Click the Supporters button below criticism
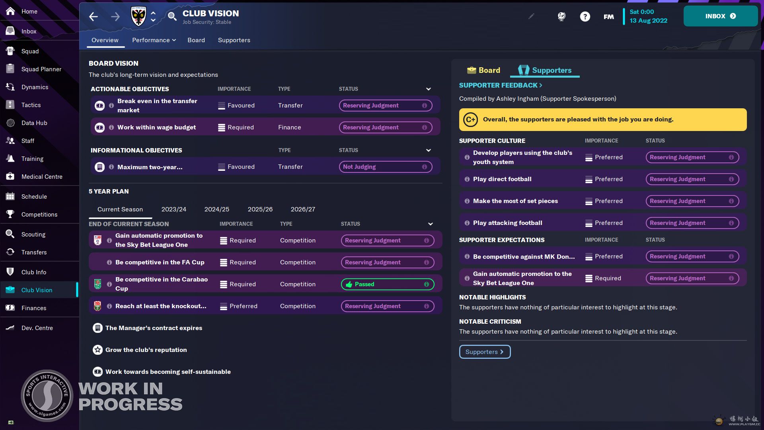This screenshot has width=764, height=430. coord(485,352)
